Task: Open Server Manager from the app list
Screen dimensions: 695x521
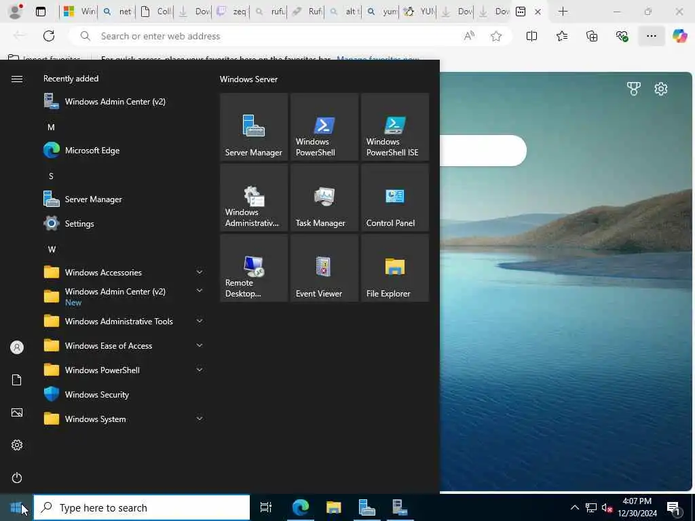Action: [x=124, y=199]
